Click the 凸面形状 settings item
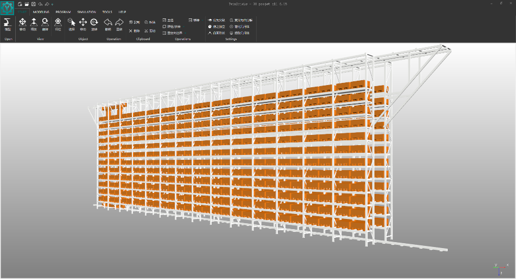This screenshot has width=516, height=279. (x=216, y=33)
